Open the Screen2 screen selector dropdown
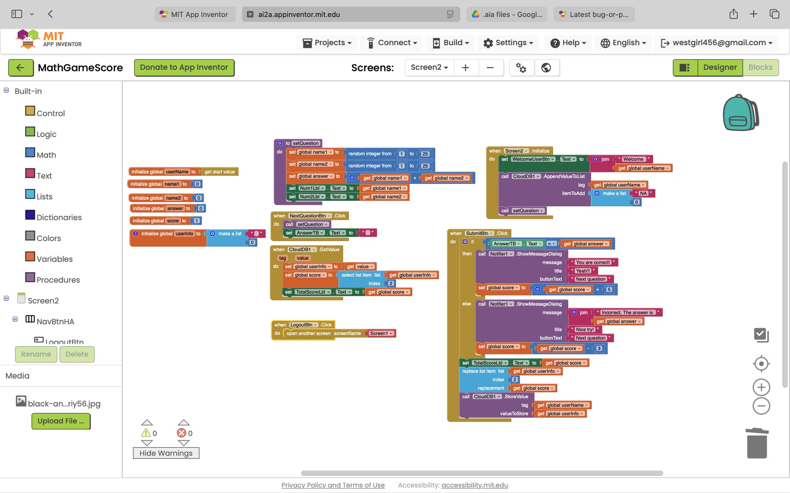Image resolution: width=790 pixels, height=493 pixels. 429,67
